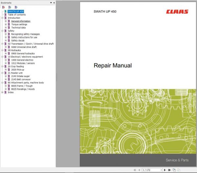Expand the Torque settings node
Image resolution: width=197 pixels, height=173 pixels.
tap(6, 25)
